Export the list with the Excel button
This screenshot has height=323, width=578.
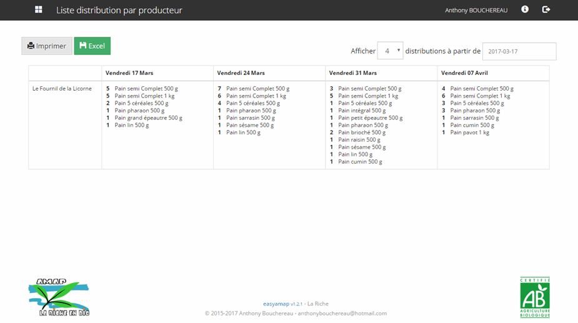pos(92,46)
